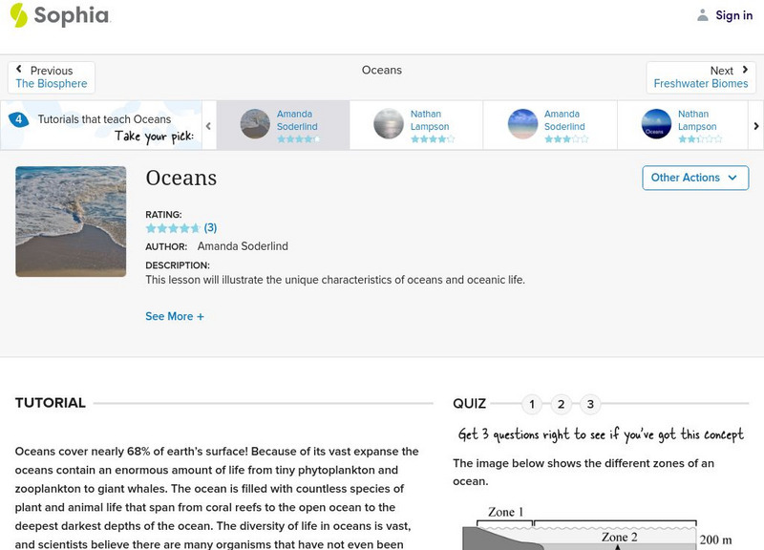Viewport: 764px width, 550px height.
Task: Click the Sign in user icon
Action: 703,15
